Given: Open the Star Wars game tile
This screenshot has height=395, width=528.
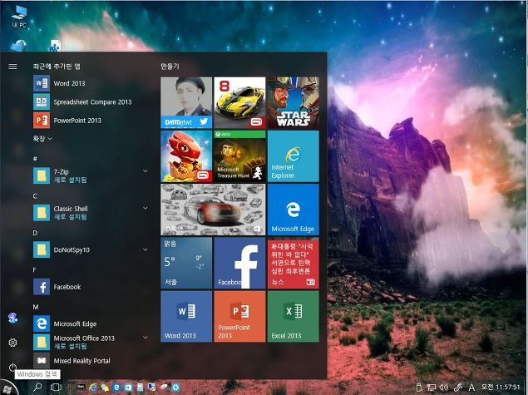Looking at the screenshot, I should coord(294,103).
